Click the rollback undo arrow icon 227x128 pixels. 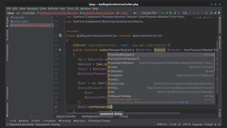[206, 13]
